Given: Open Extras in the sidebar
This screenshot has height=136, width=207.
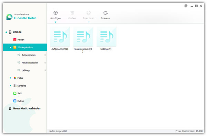Looking at the screenshot, I should (21, 101).
